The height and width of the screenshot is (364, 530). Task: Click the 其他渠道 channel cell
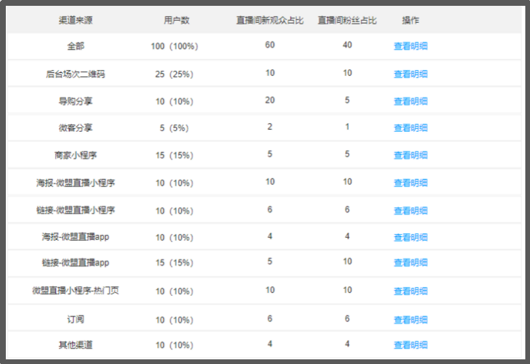[75, 345]
